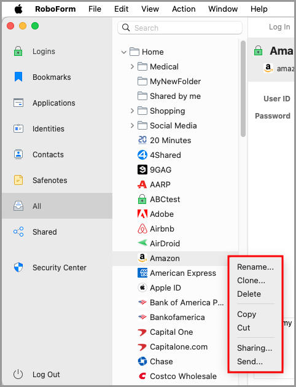Collapse the Home folder chevron
Viewport: 296px width, 387px height.
(124, 52)
